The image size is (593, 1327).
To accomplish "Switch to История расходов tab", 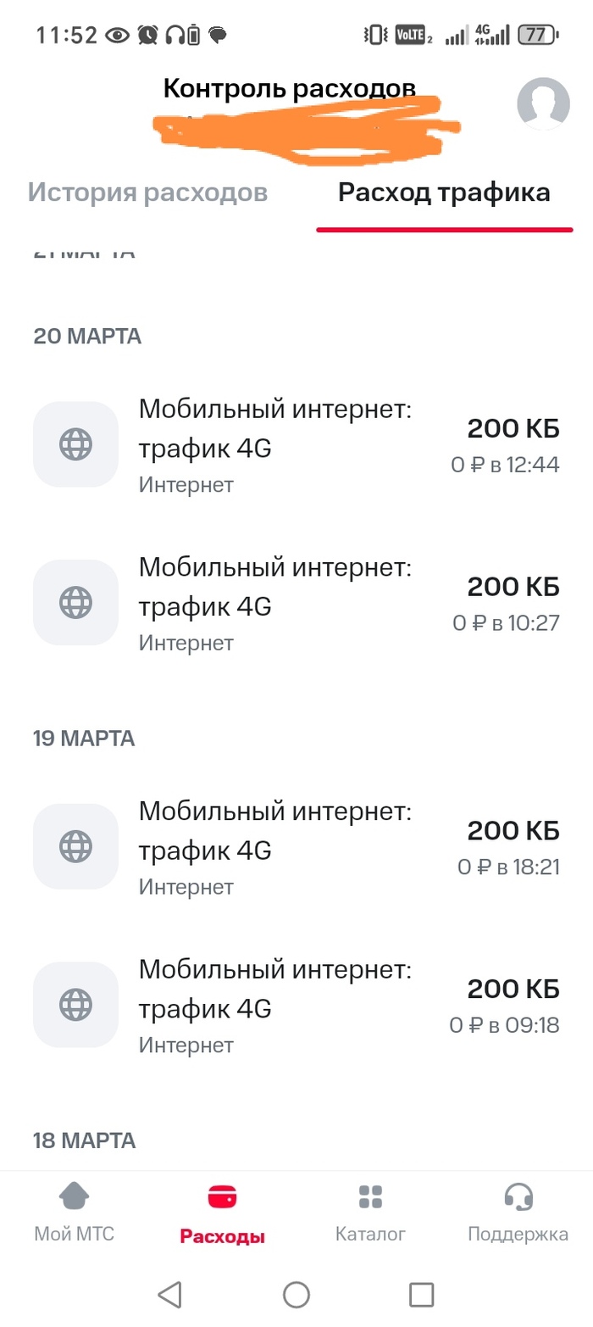I will 148,192.
